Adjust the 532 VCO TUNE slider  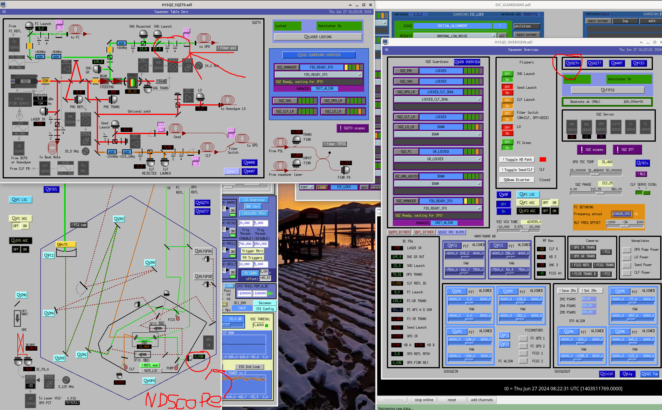[518, 231]
